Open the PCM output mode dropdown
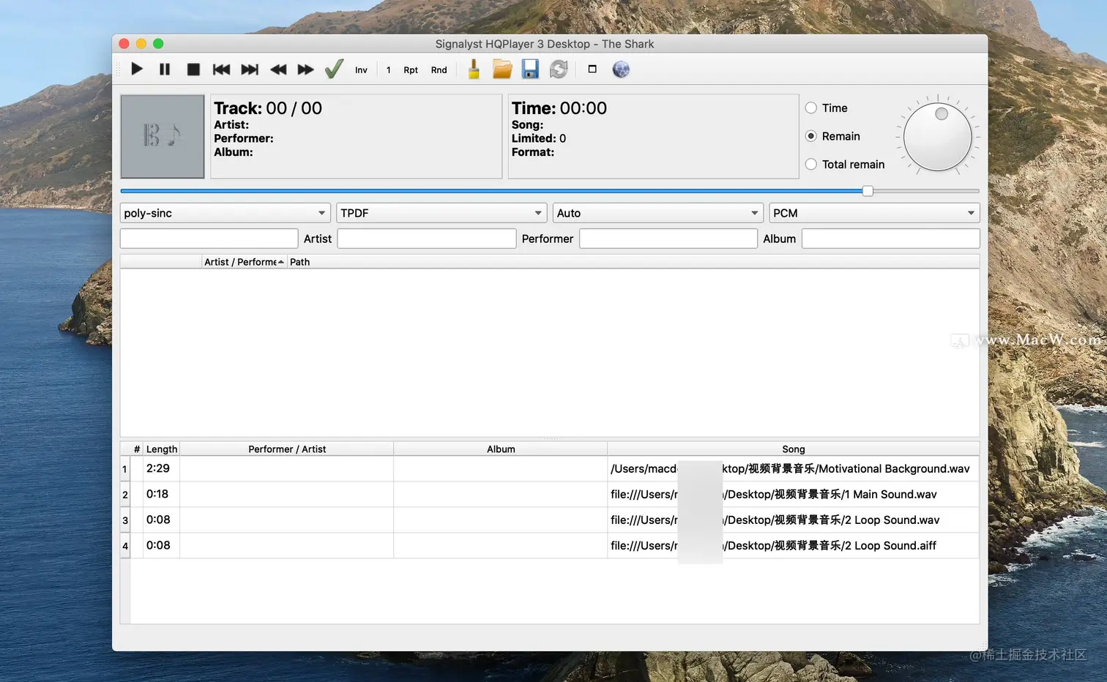The image size is (1107, 682). (874, 213)
